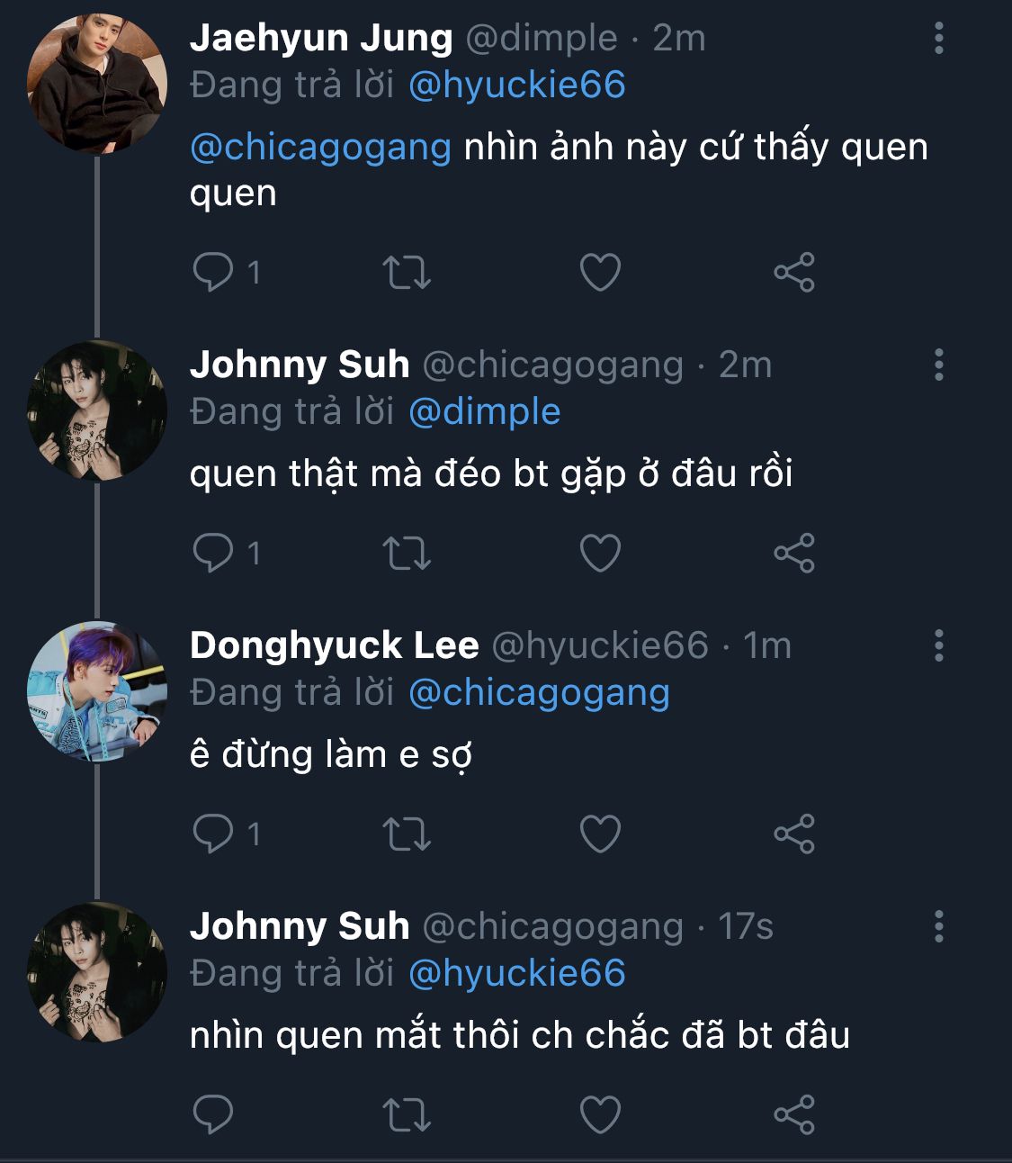Reply to Donghyuck Lee's tweet
Image resolution: width=1012 pixels, height=1163 pixels.
tap(213, 834)
